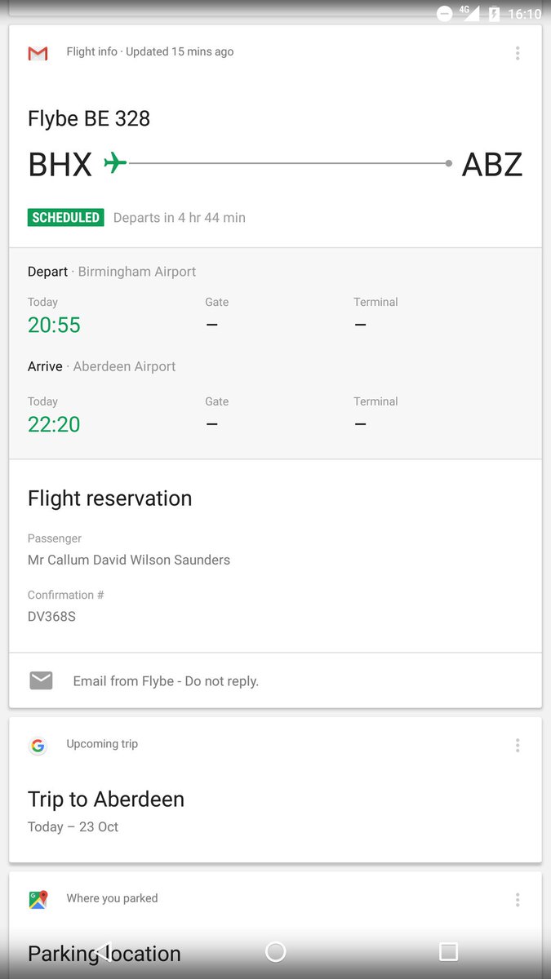The image size is (551, 979).
Task: Tap the Android back navigation button
Action: [102, 951]
